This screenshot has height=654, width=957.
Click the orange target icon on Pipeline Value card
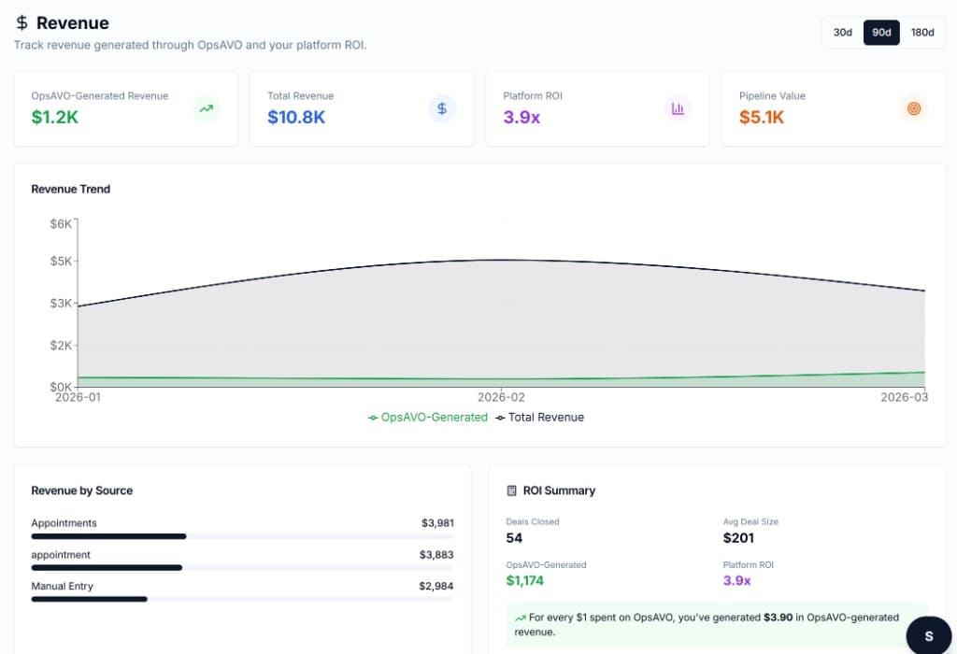click(x=914, y=108)
